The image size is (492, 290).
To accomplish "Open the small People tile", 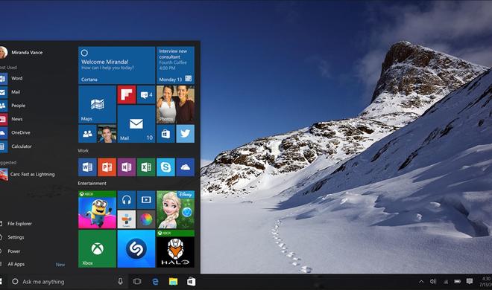I will click(x=87, y=134).
